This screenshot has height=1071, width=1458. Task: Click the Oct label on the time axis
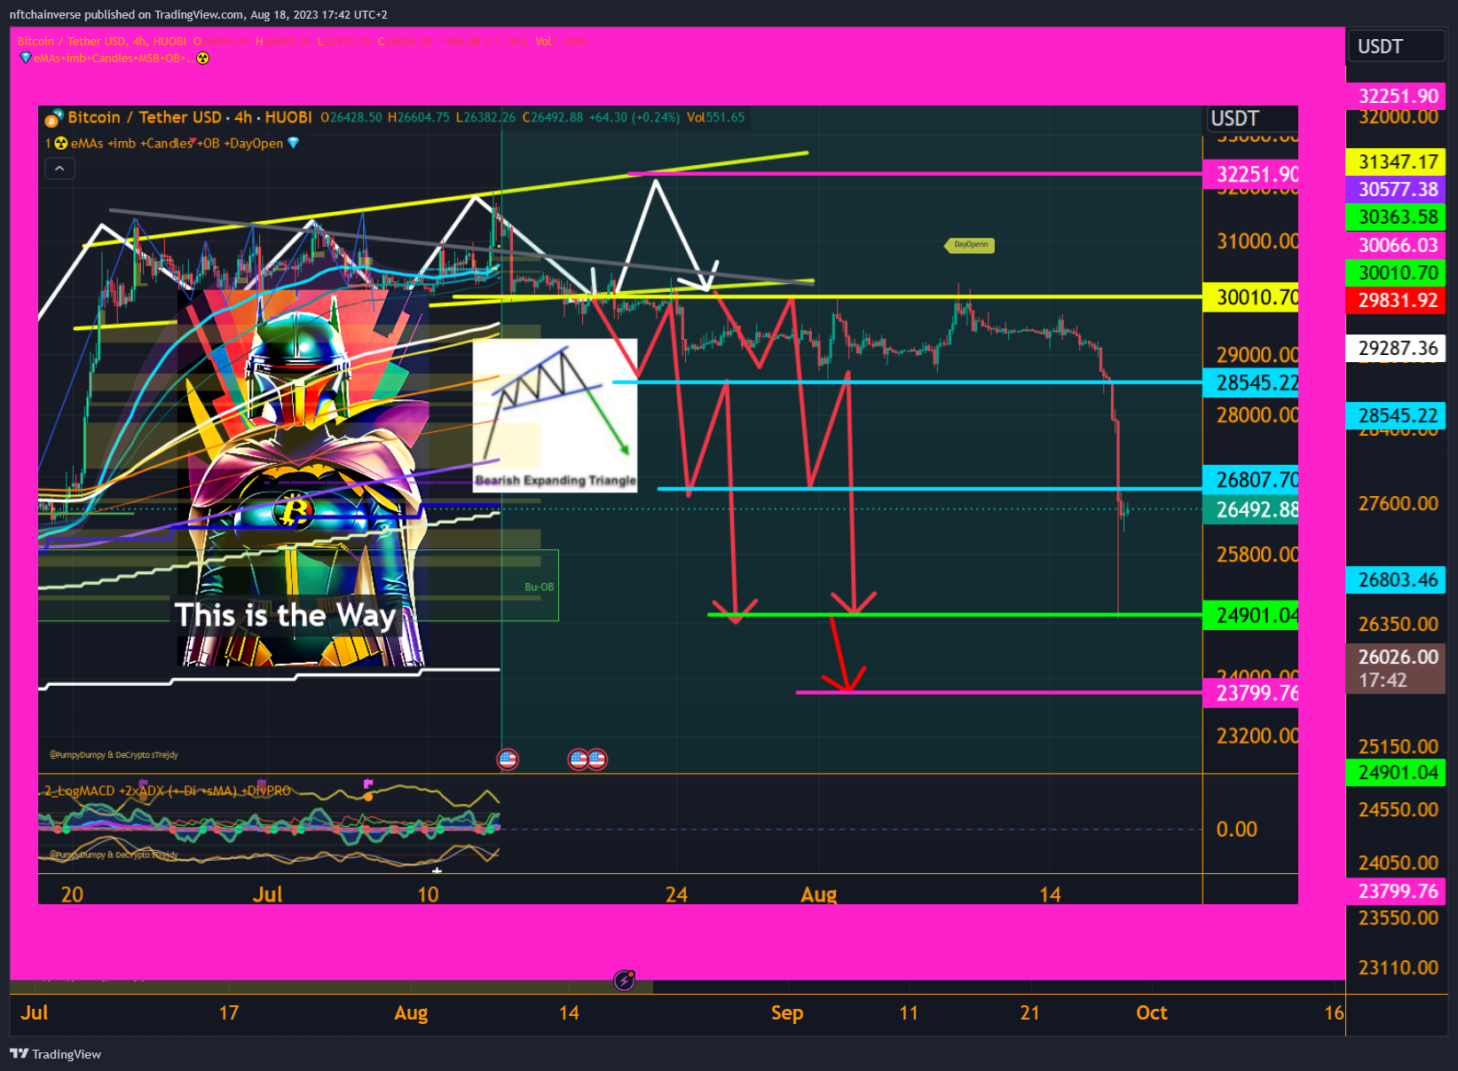point(1152,1012)
